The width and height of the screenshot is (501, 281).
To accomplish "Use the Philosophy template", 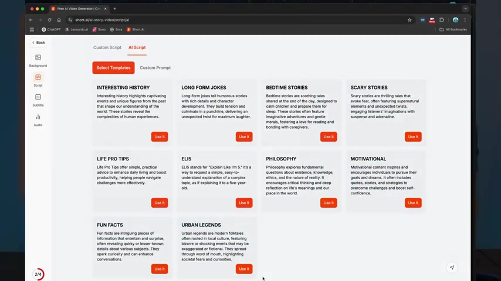I will pyautogui.click(x=329, y=203).
